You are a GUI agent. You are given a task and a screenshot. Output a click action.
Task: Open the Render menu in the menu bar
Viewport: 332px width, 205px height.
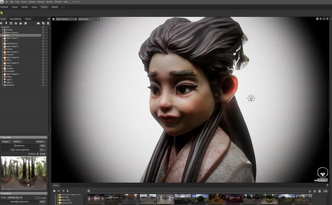coord(49,2)
